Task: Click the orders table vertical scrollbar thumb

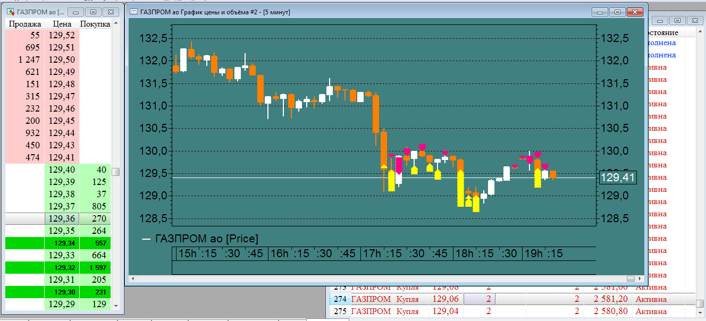Action: click(700, 303)
